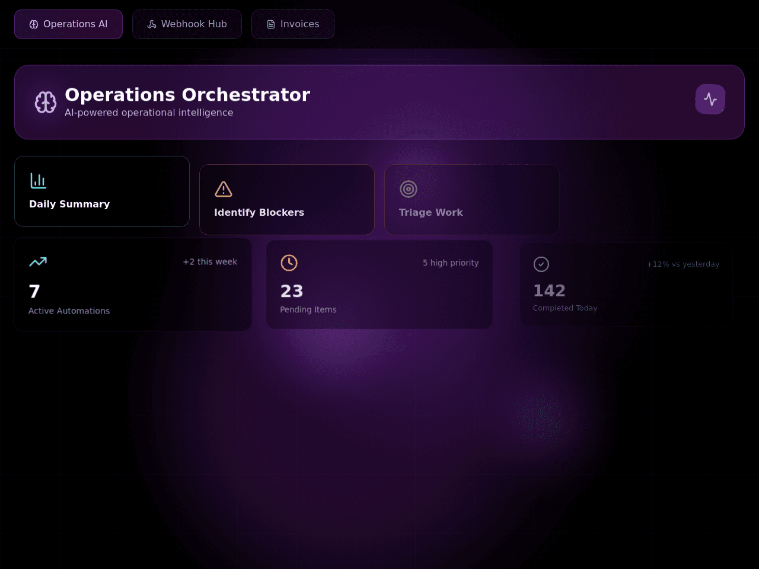This screenshot has height=569, width=759.
Task: Click the 'Pending Items' label
Action: click(308, 309)
